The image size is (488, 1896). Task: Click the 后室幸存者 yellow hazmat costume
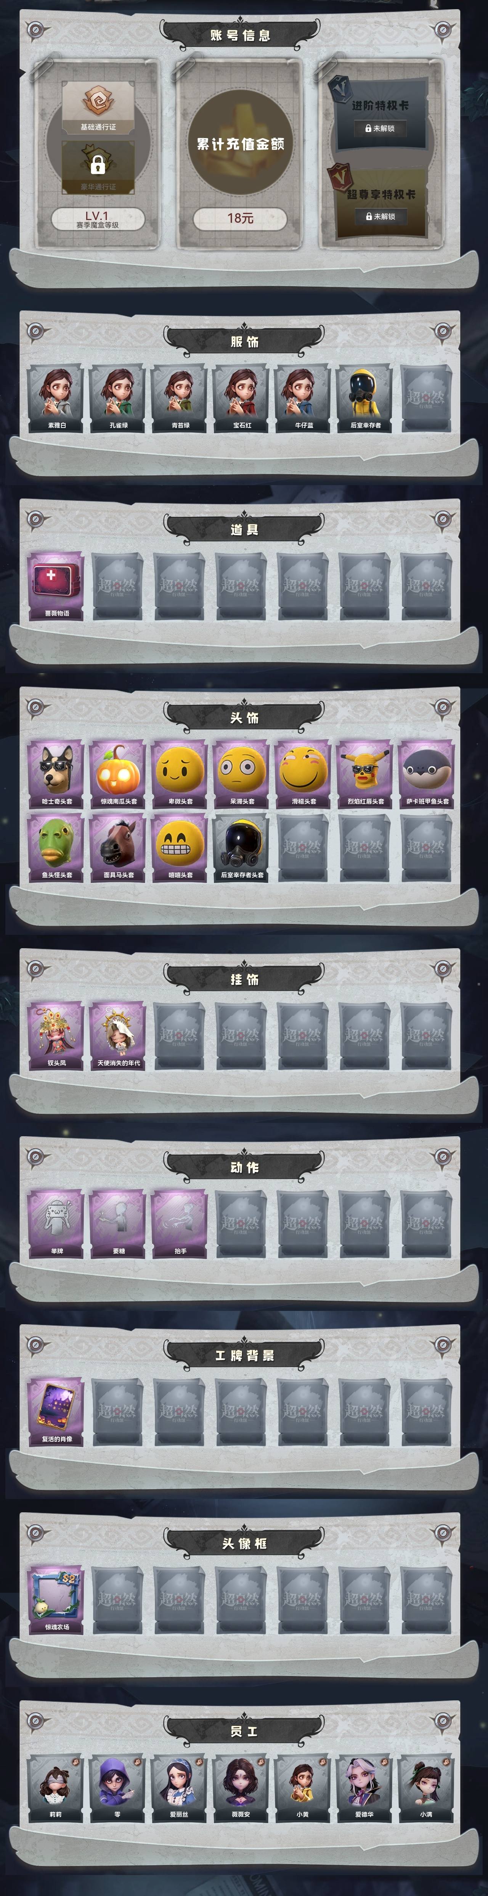pyautogui.click(x=365, y=398)
